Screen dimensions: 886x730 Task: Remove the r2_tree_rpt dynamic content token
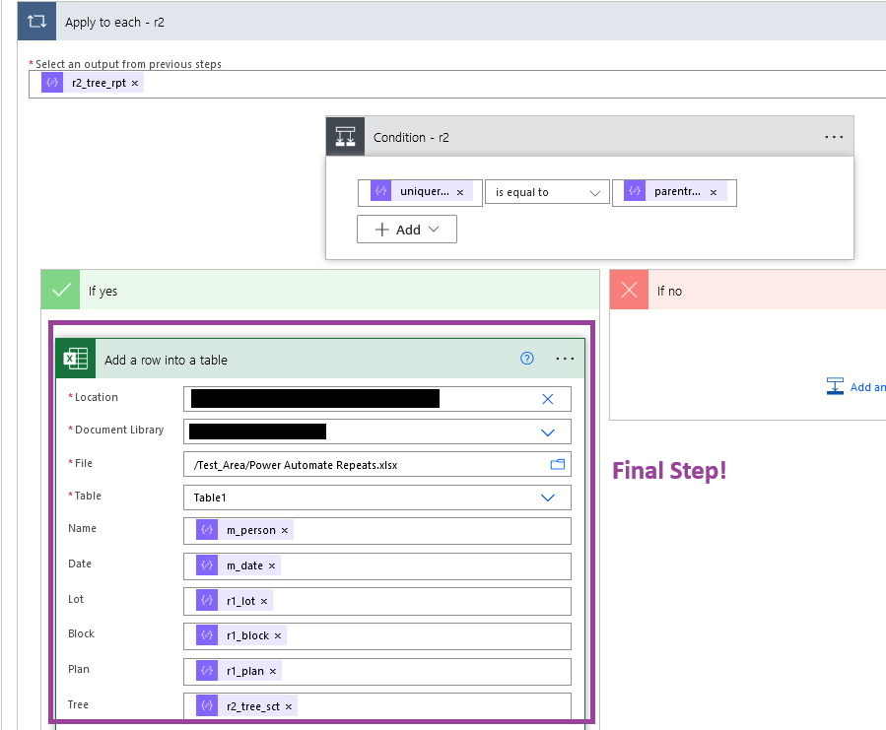[x=135, y=83]
